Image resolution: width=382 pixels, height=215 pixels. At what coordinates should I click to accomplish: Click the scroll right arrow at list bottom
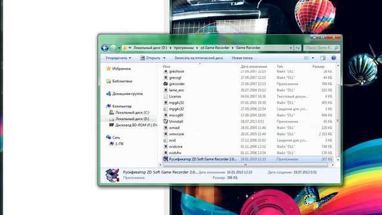[x=333, y=165]
